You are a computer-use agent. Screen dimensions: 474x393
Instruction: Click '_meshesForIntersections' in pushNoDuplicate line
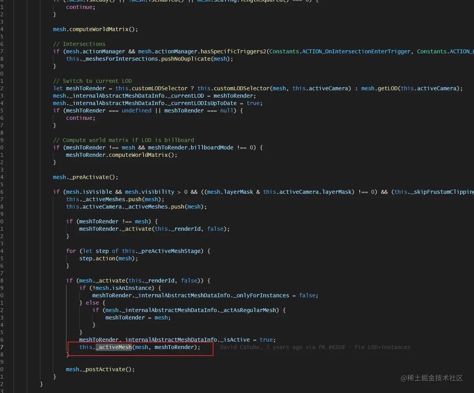pyautogui.click(x=120, y=59)
